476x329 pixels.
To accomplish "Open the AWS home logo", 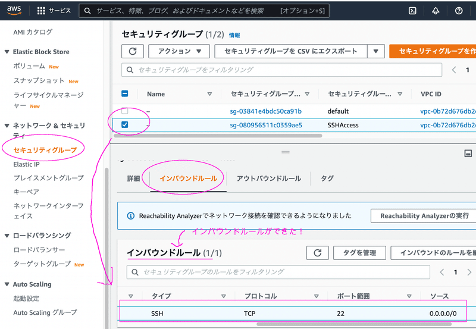I will (14, 10).
